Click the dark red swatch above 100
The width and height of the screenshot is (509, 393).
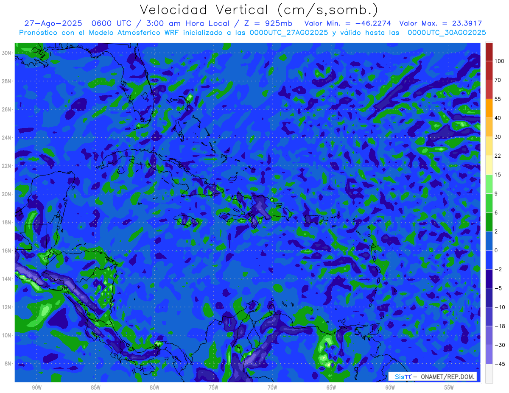489,52
